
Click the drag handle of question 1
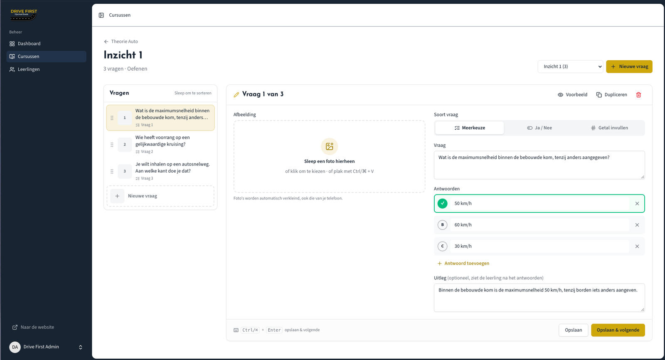click(x=112, y=118)
